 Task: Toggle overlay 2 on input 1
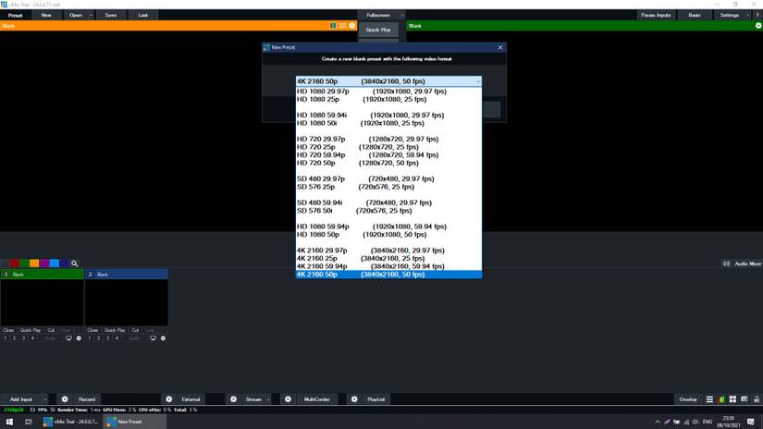pos(14,338)
